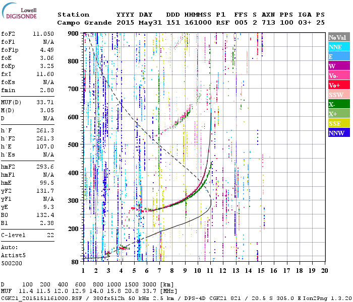Select the Vo+ red legend swatch
353x302 pixels.
pos(339,85)
